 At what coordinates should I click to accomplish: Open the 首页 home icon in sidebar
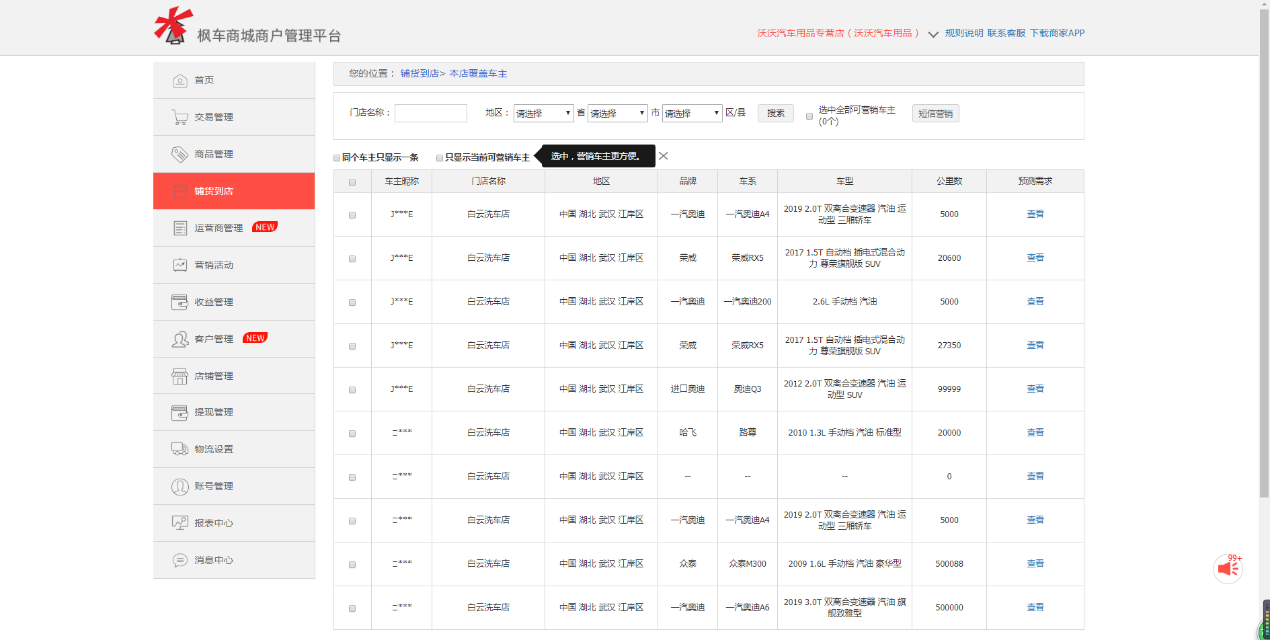click(179, 80)
